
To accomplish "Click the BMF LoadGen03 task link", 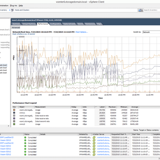I will (x=7, y=138).
